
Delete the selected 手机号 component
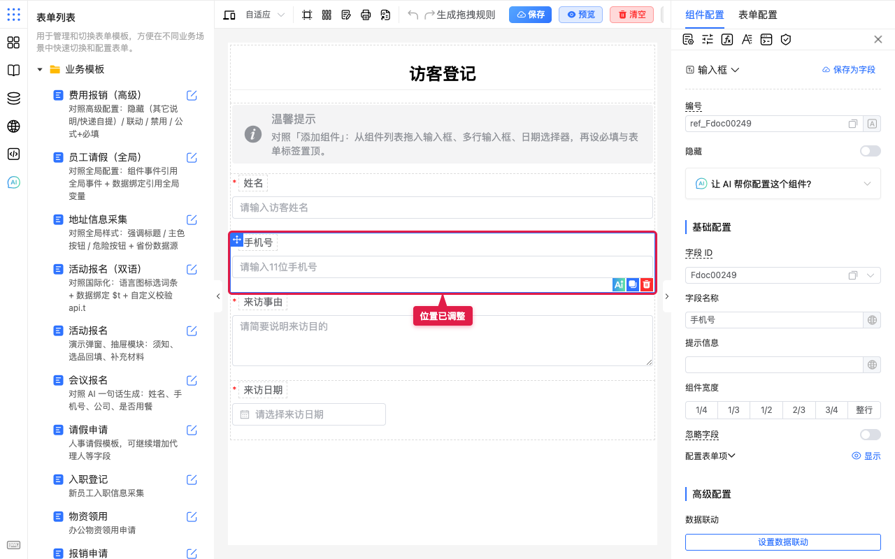point(647,284)
